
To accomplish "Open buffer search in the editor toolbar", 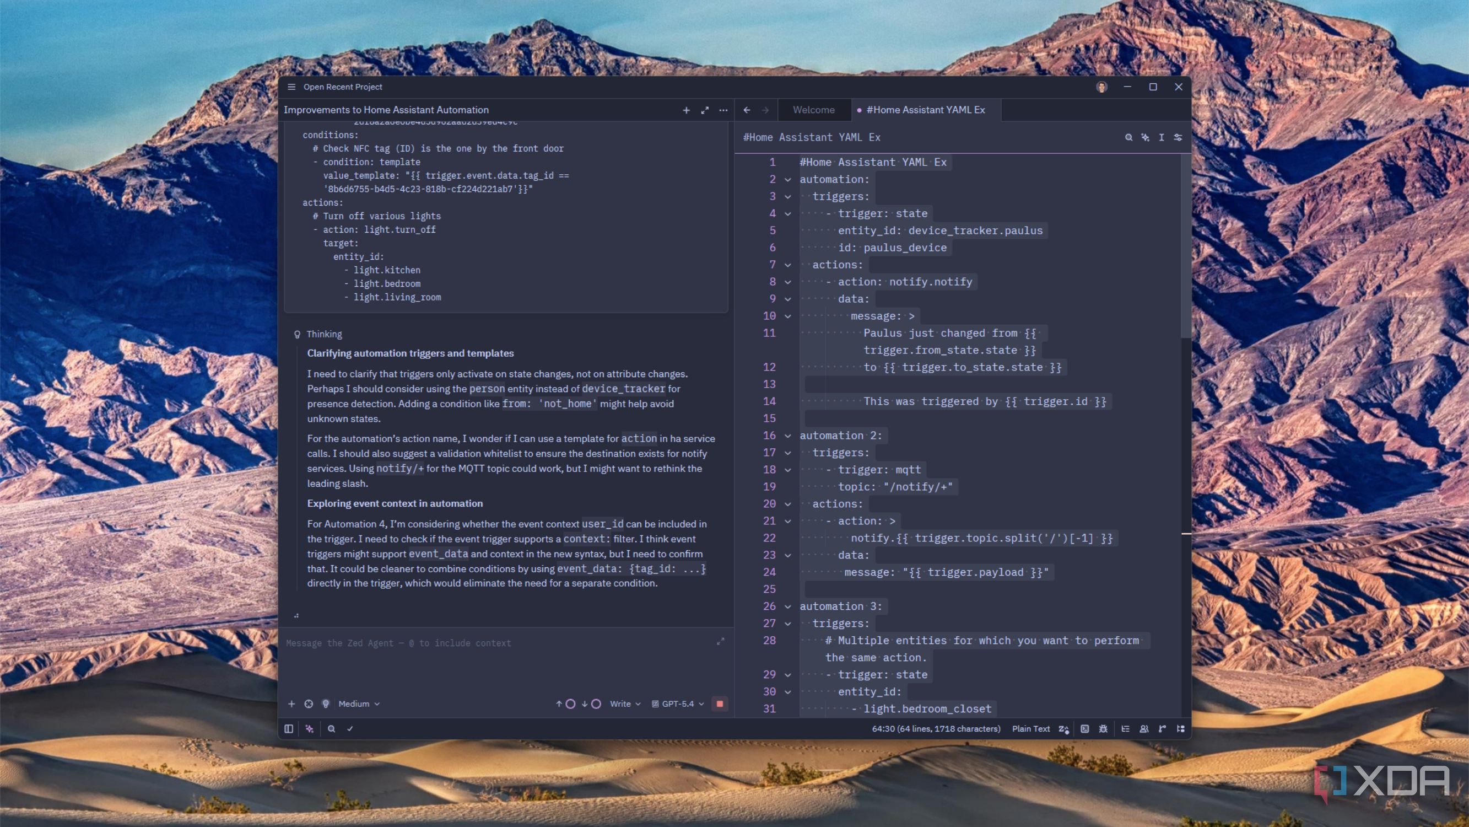I will (1128, 137).
